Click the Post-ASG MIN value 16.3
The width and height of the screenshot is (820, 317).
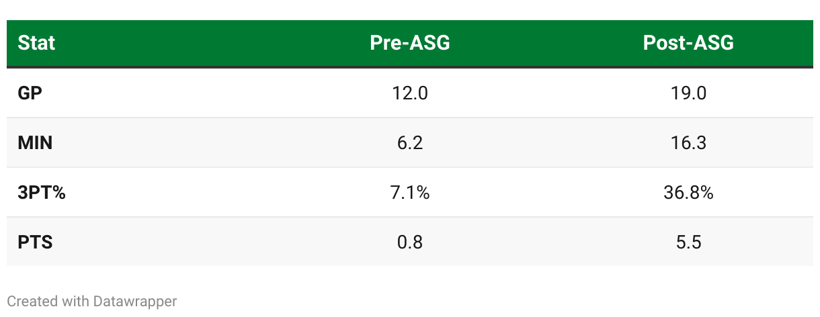point(688,143)
